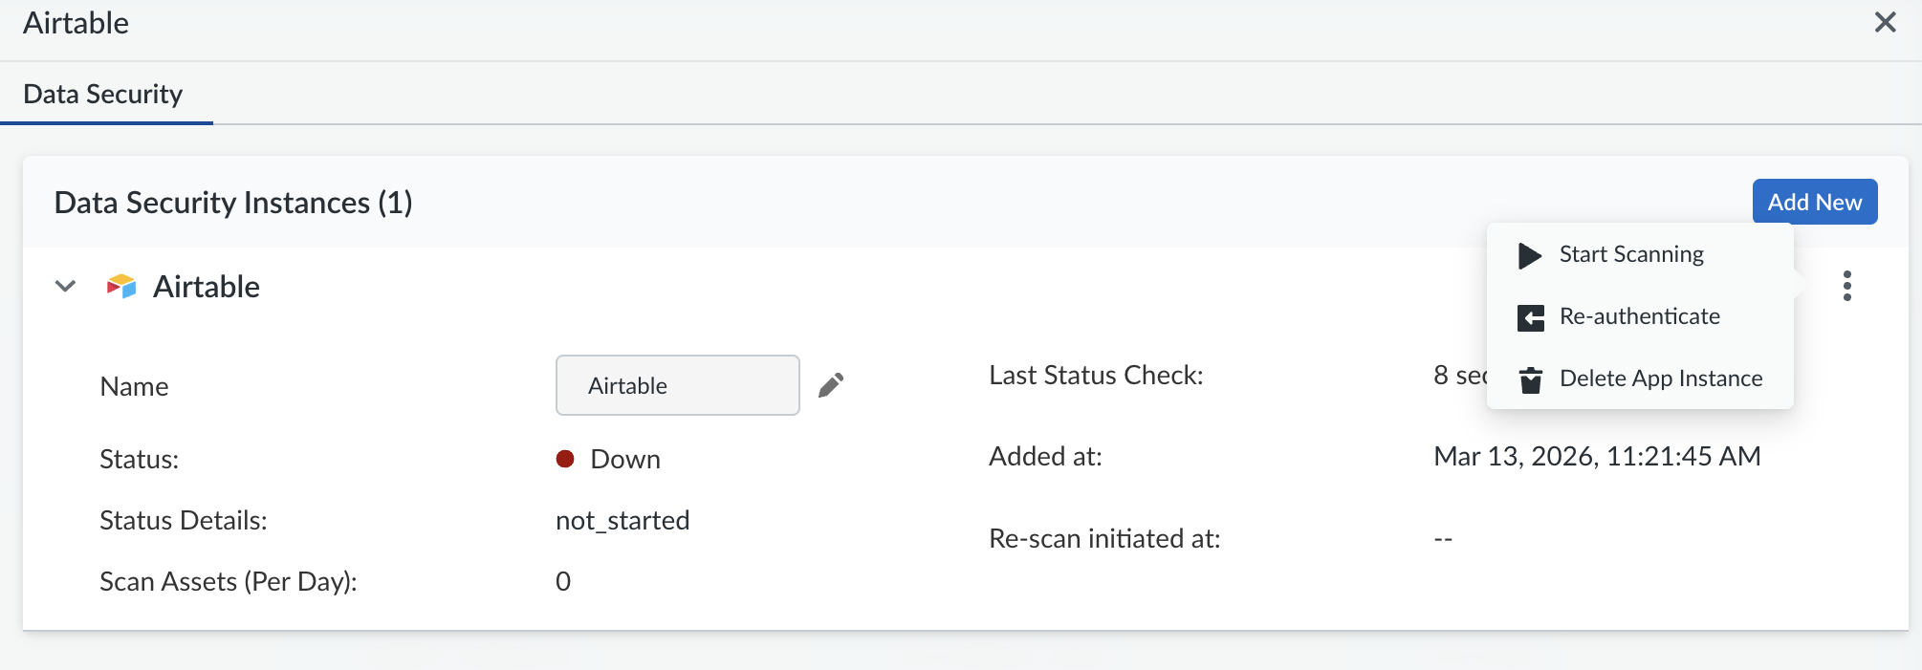Close the Airtable panel with X
Image resolution: width=1922 pixels, height=670 pixels.
(1885, 22)
